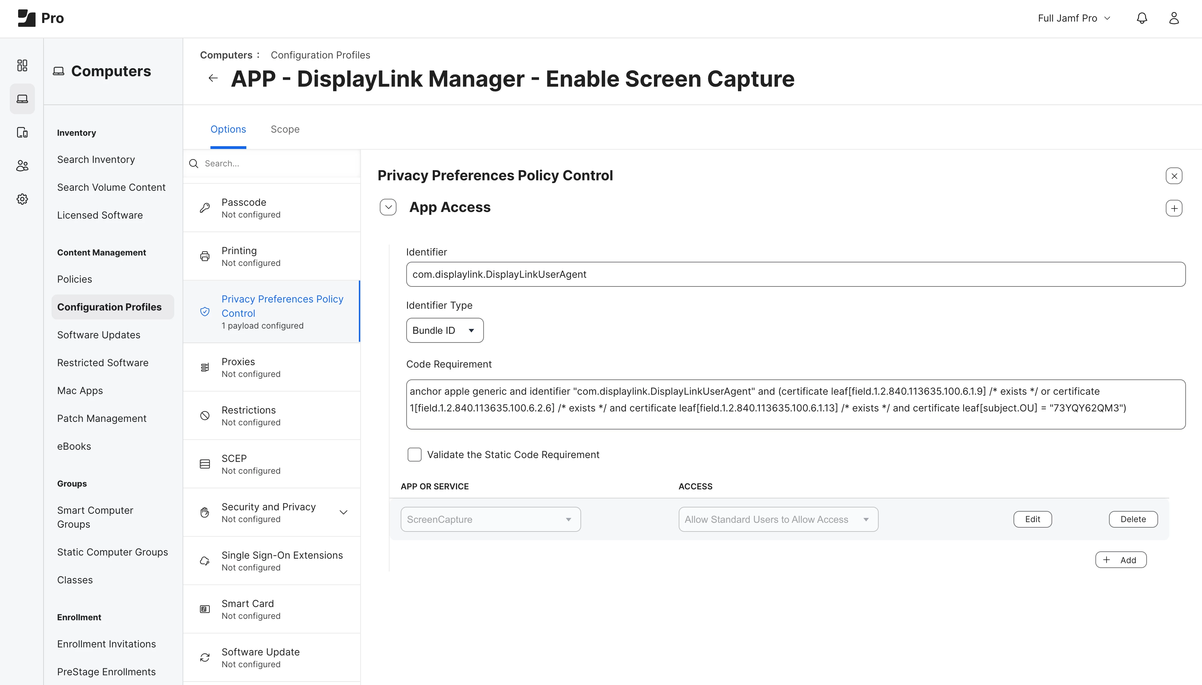Click the Code Requirement text area

click(x=796, y=404)
